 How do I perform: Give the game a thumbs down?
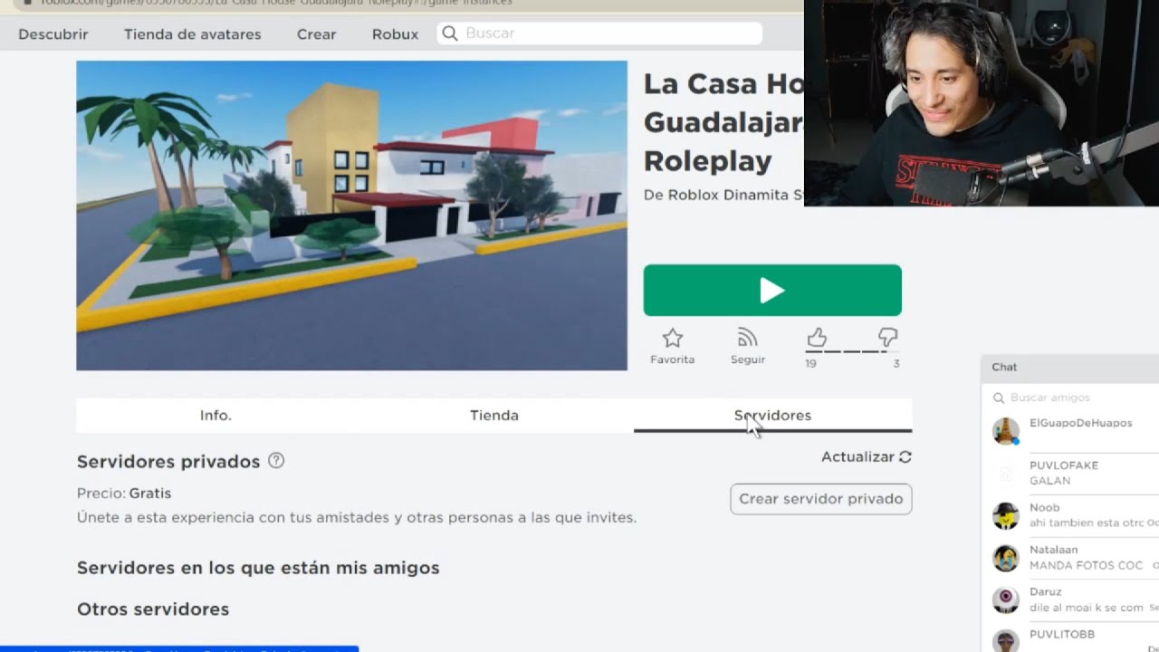tap(888, 339)
